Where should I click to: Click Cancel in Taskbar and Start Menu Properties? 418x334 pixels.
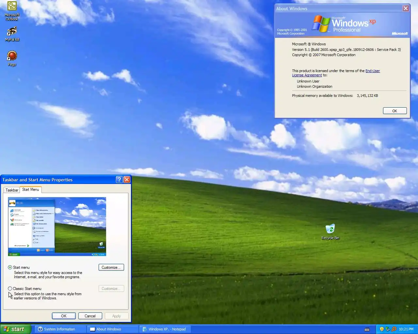pyautogui.click(x=90, y=316)
